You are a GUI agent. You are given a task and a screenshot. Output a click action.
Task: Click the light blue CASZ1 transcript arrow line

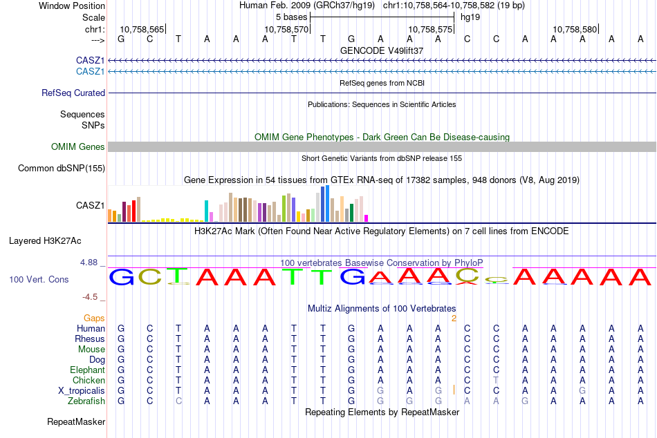coord(382,72)
